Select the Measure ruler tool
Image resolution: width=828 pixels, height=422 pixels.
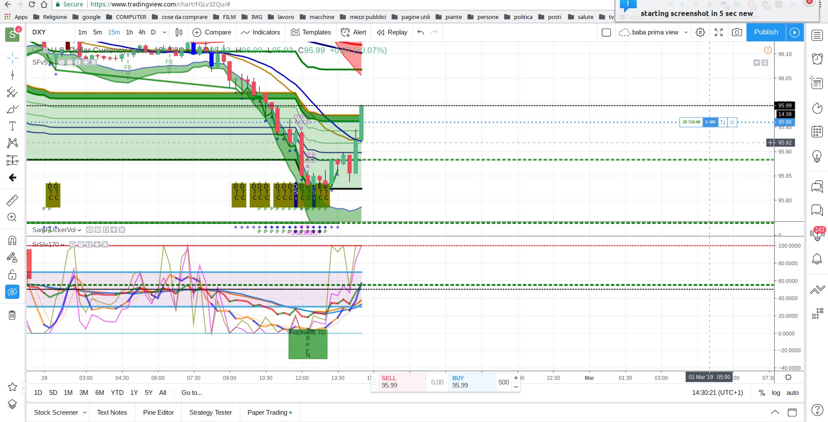pos(13,200)
